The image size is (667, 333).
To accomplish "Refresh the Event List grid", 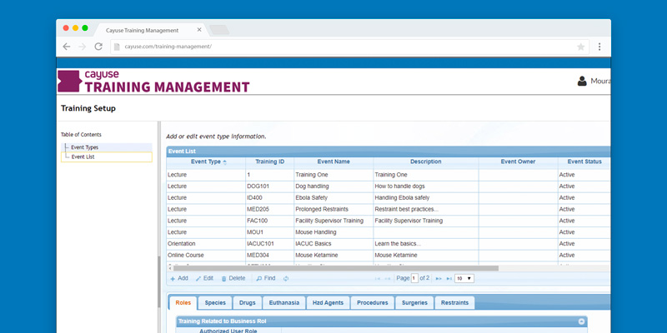I will tap(286, 279).
